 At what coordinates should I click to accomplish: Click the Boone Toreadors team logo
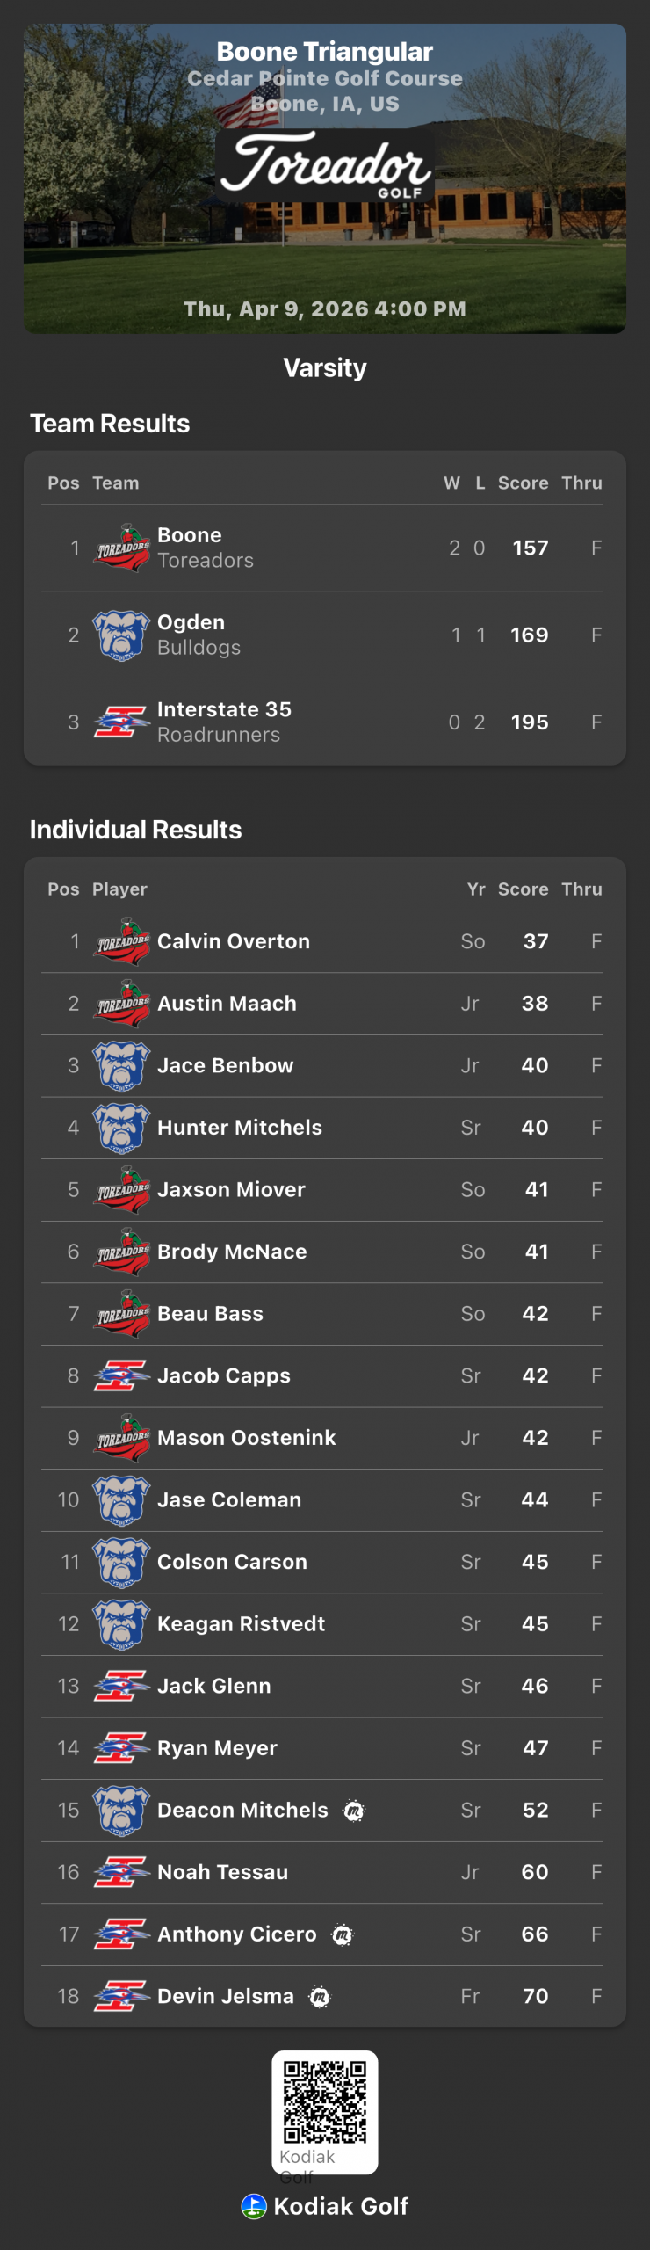point(121,548)
